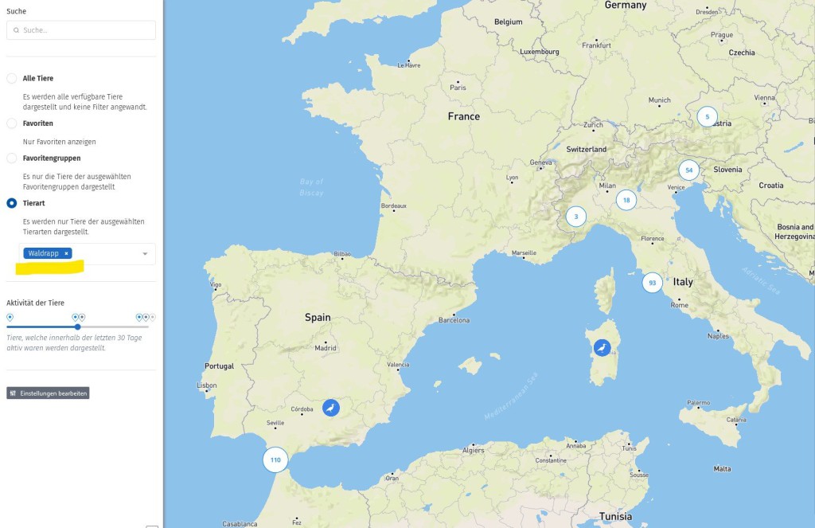
Task: Open the cluster marker labeled 3
Action: click(576, 216)
